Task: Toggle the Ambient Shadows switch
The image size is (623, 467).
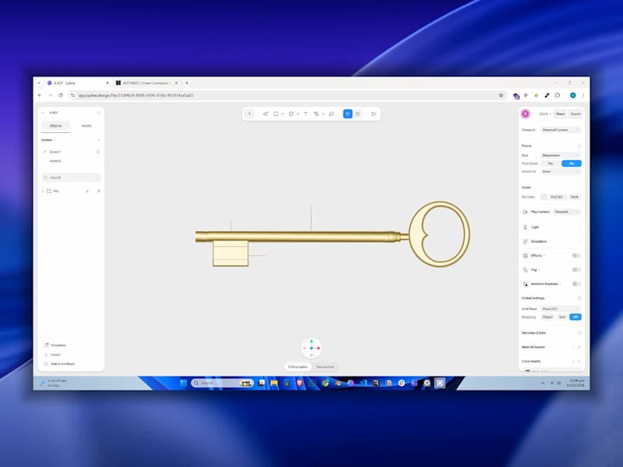Action: [x=576, y=284]
